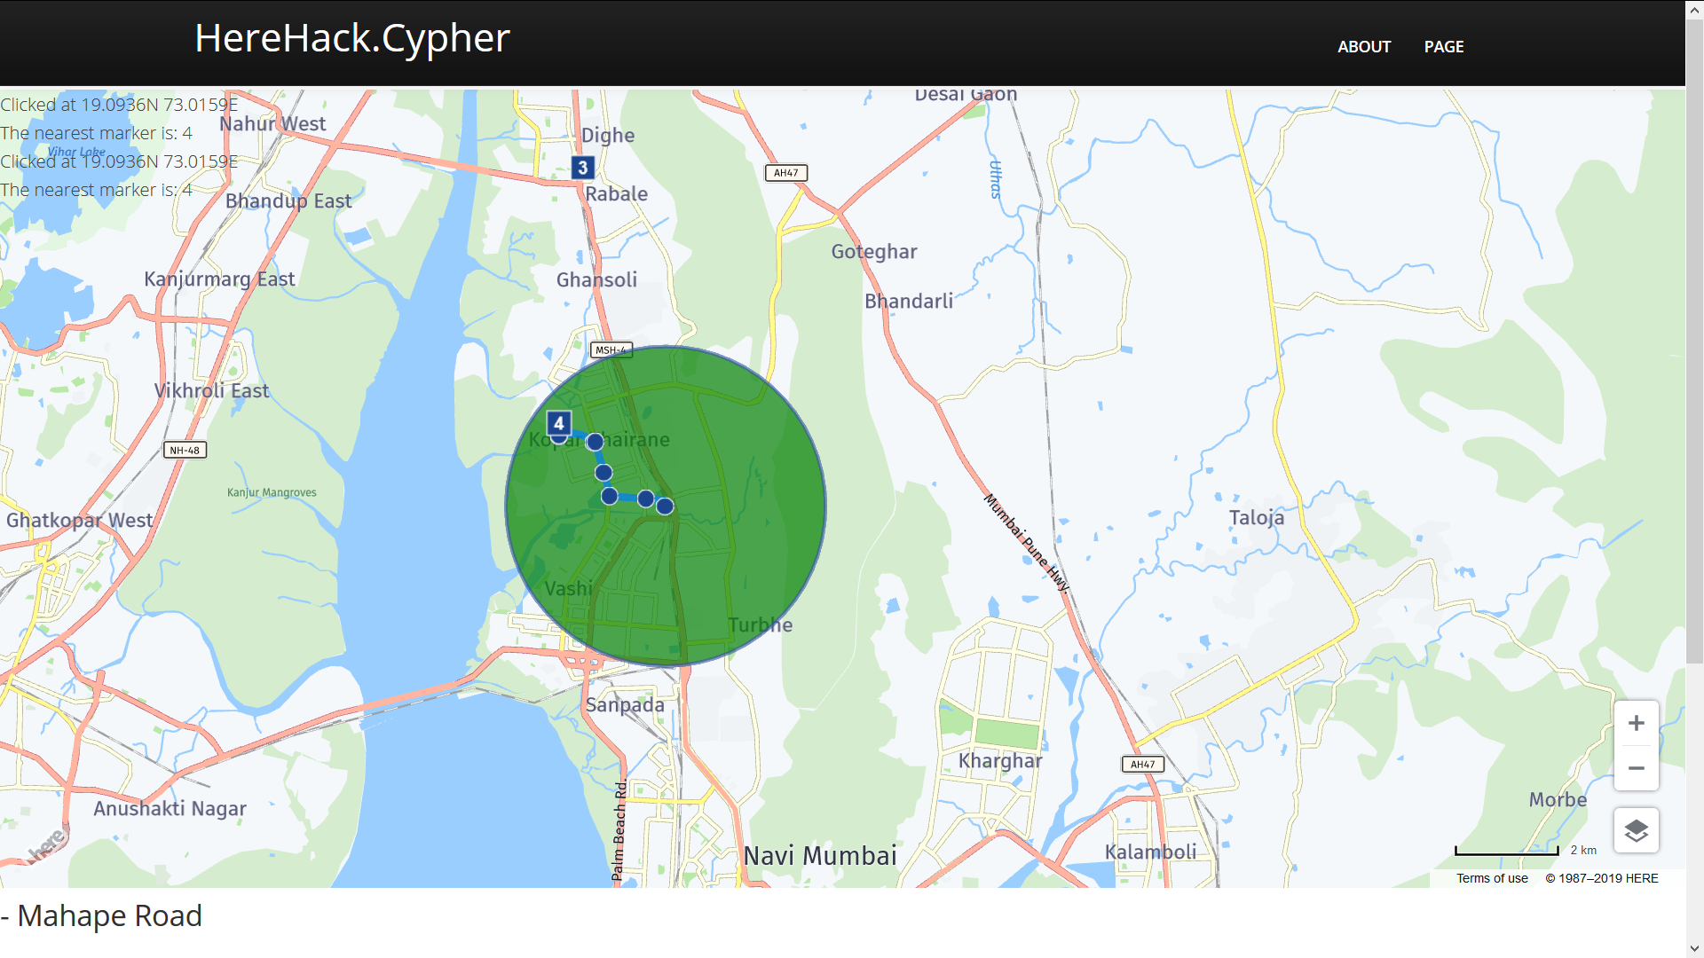Click the route waypoint dot nearest Turbhe
1704x958 pixels.
click(x=665, y=506)
